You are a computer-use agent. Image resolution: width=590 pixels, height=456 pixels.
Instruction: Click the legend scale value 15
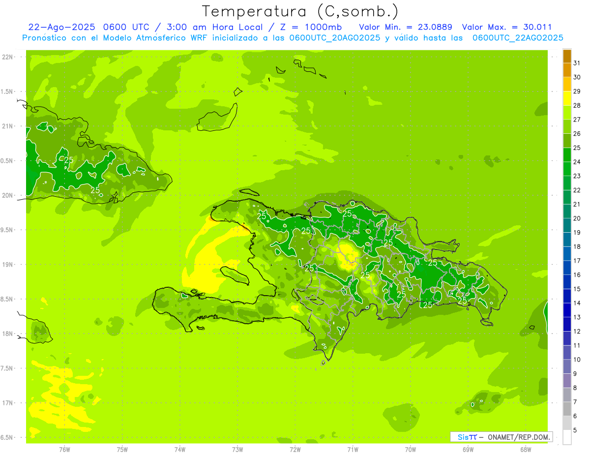pyautogui.click(x=577, y=289)
